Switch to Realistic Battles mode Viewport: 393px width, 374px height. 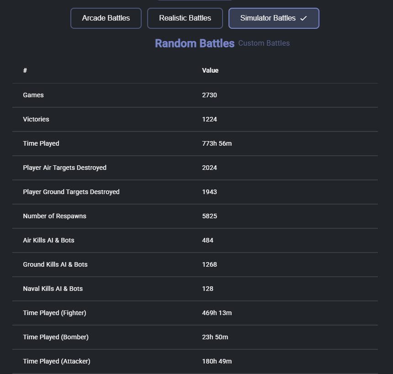(185, 18)
